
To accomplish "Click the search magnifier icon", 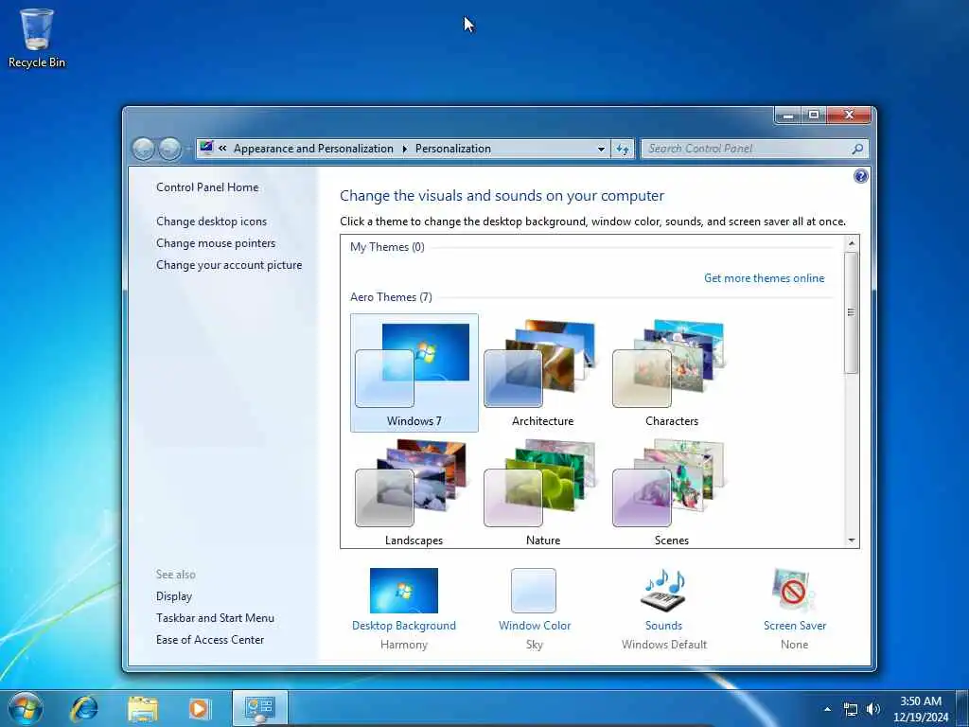I will point(857,149).
